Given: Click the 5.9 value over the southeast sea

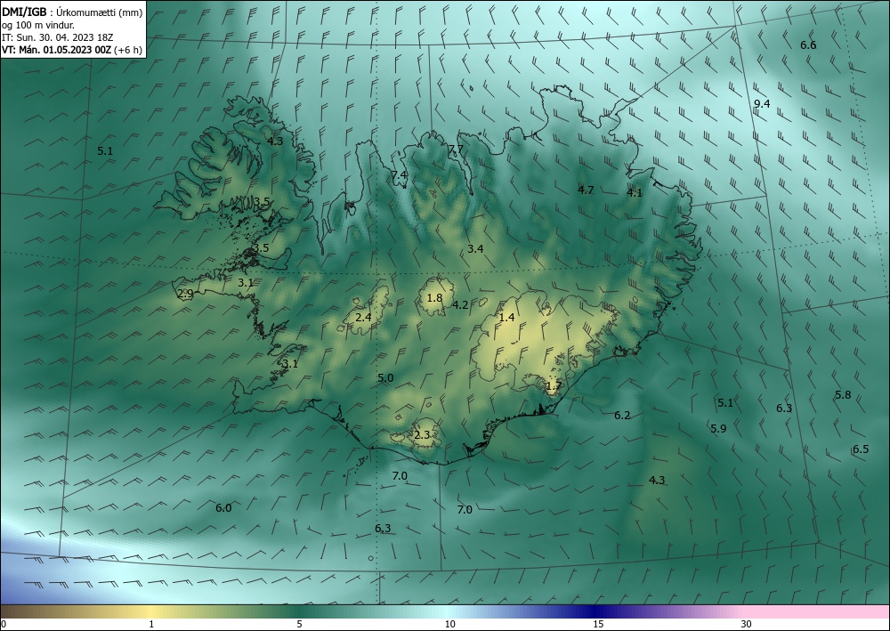Looking at the screenshot, I should point(718,428).
